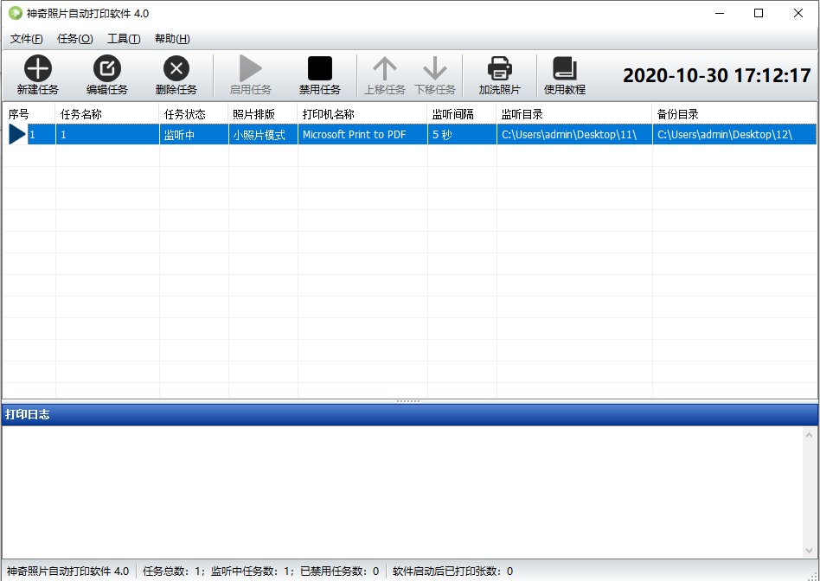
Task: Open the 文件(F) menu
Action: click(x=27, y=39)
